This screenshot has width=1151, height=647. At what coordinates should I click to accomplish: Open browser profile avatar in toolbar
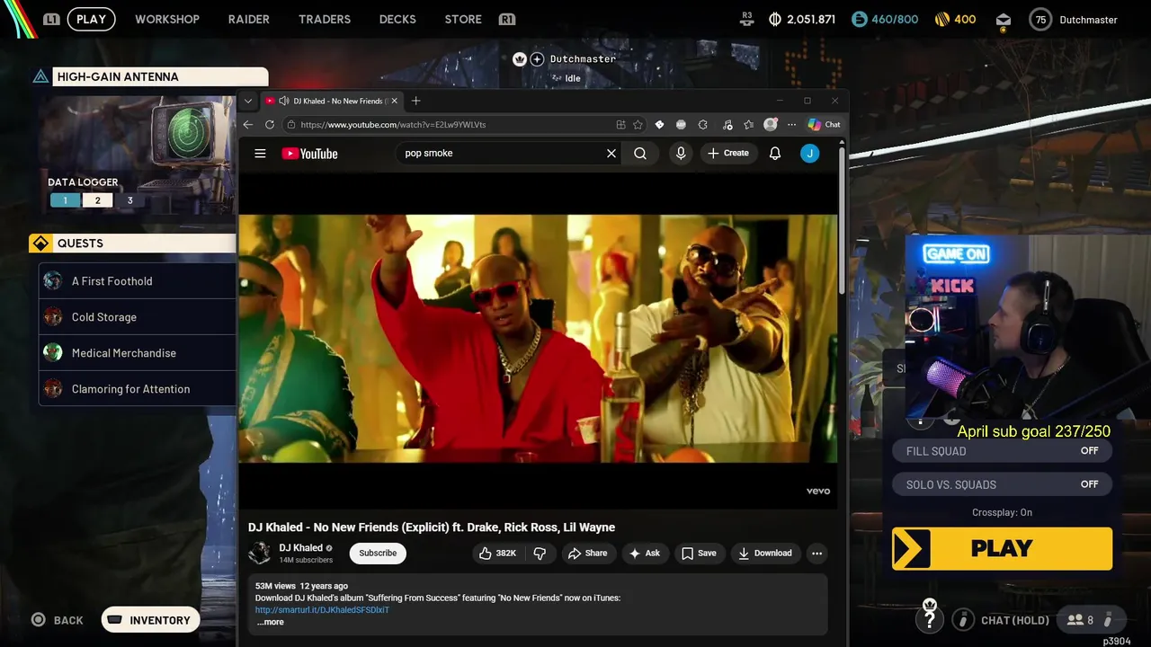[x=771, y=125]
